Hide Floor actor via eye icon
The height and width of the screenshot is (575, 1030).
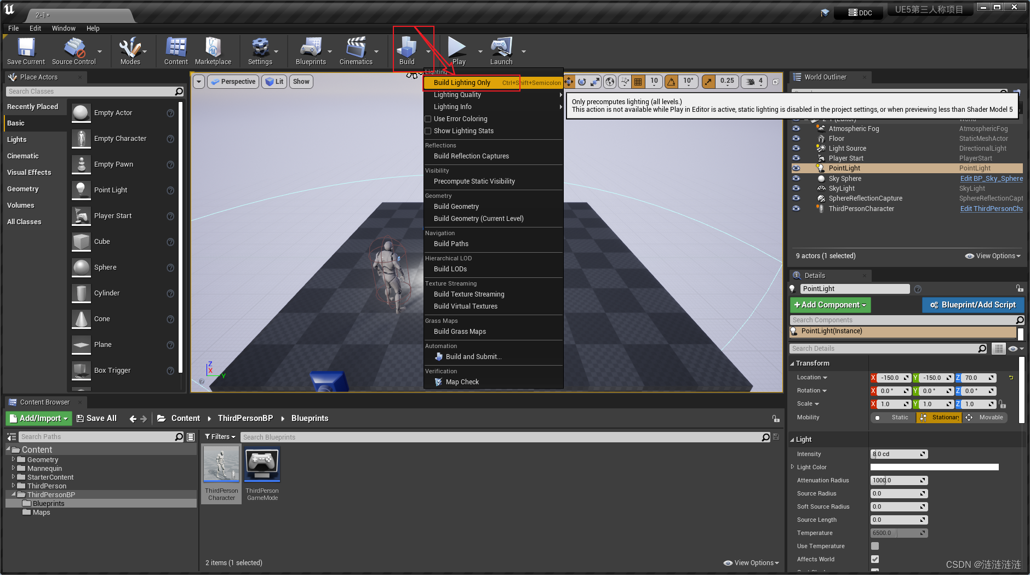796,138
